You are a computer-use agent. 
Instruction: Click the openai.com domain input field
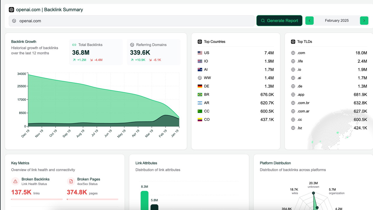[132, 21]
